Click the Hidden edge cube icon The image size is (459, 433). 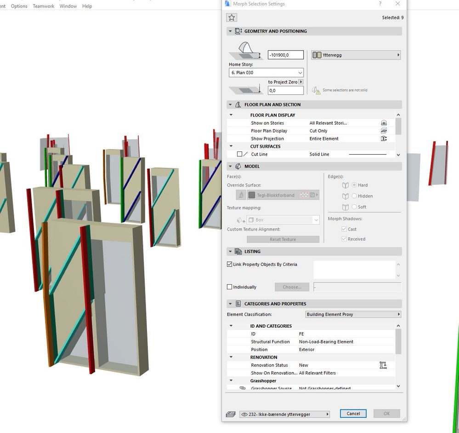tap(346, 196)
